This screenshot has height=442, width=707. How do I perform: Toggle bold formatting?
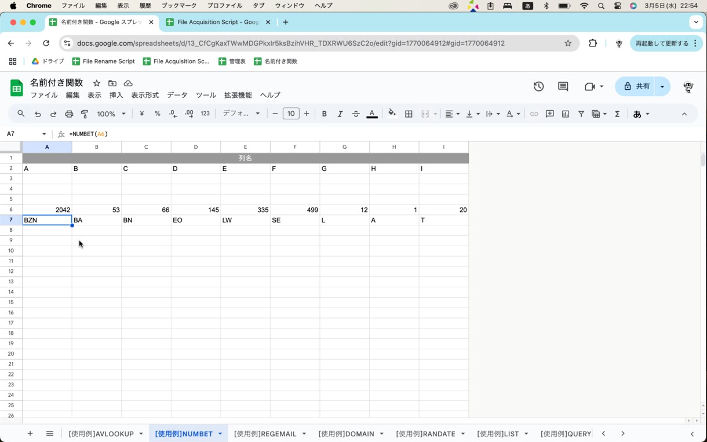pyautogui.click(x=325, y=114)
